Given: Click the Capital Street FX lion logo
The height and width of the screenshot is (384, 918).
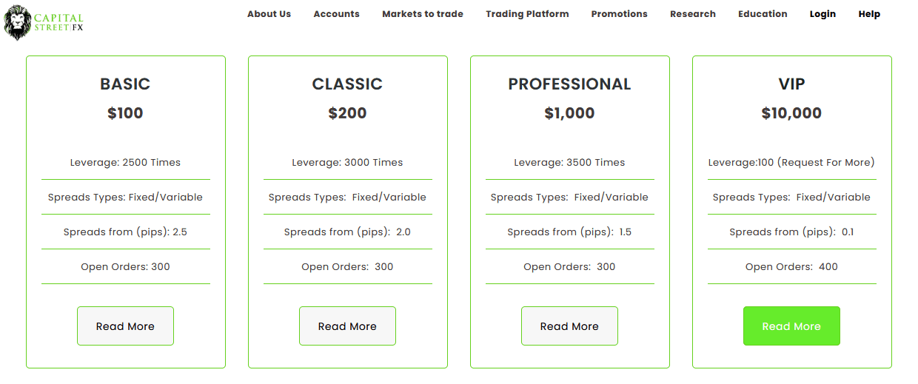Looking at the screenshot, I should click(x=44, y=23).
